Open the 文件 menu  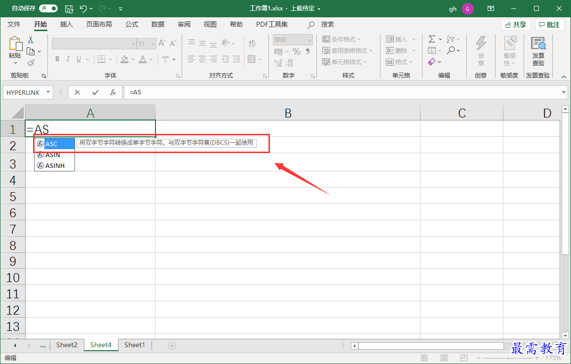click(14, 24)
